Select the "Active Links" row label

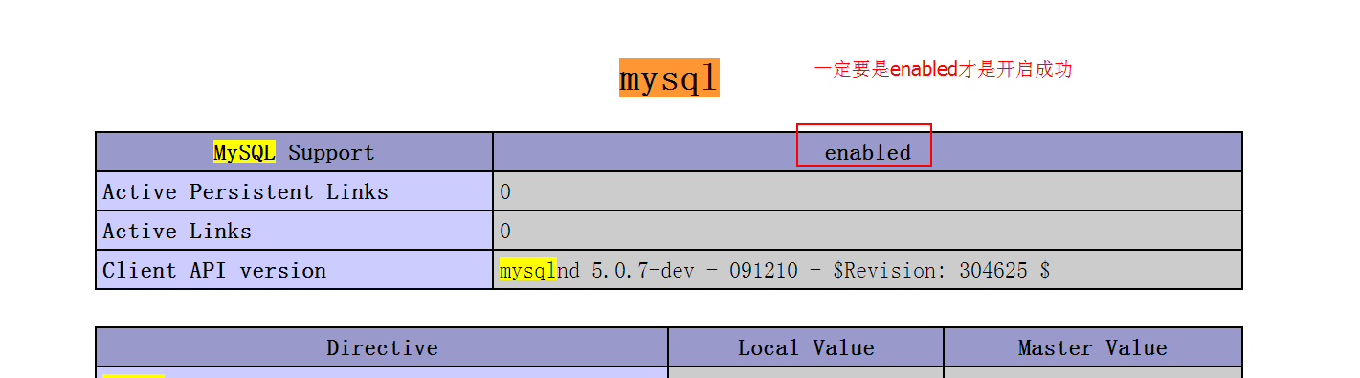click(295, 231)
